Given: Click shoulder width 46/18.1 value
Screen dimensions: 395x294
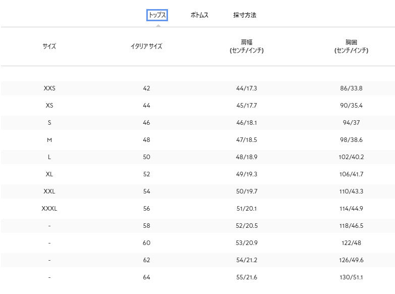Looking at the screenshot, I should [x=247, y=123].
